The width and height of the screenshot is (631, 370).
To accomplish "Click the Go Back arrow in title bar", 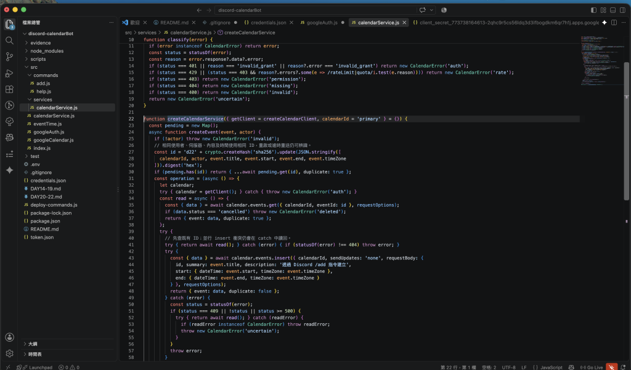I will pos(199,10).
